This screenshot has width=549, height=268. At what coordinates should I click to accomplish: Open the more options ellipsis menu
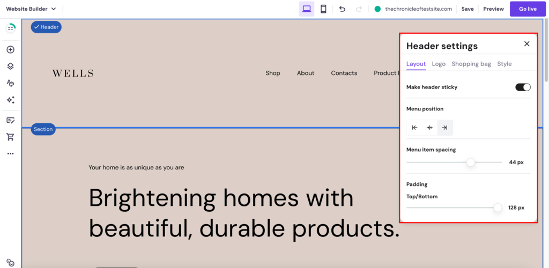click(11, 154)
